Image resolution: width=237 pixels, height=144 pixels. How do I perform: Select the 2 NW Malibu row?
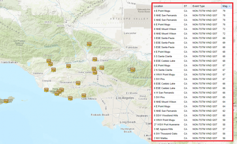click(192, 138)
